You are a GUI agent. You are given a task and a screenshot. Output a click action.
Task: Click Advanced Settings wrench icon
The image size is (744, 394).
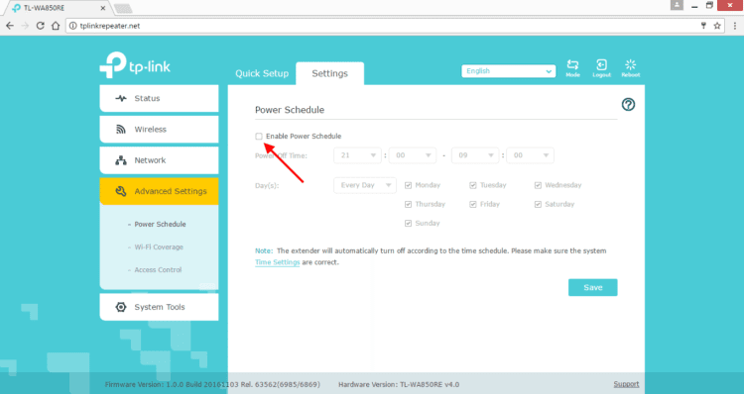121,191
